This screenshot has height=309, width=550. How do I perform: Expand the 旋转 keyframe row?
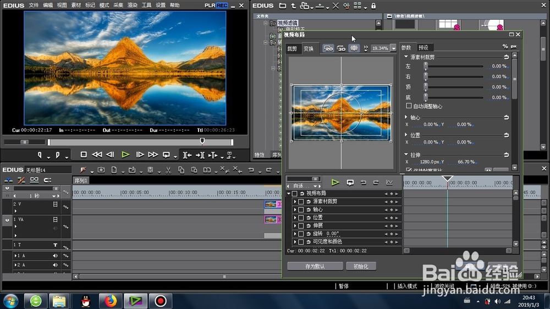295,234
